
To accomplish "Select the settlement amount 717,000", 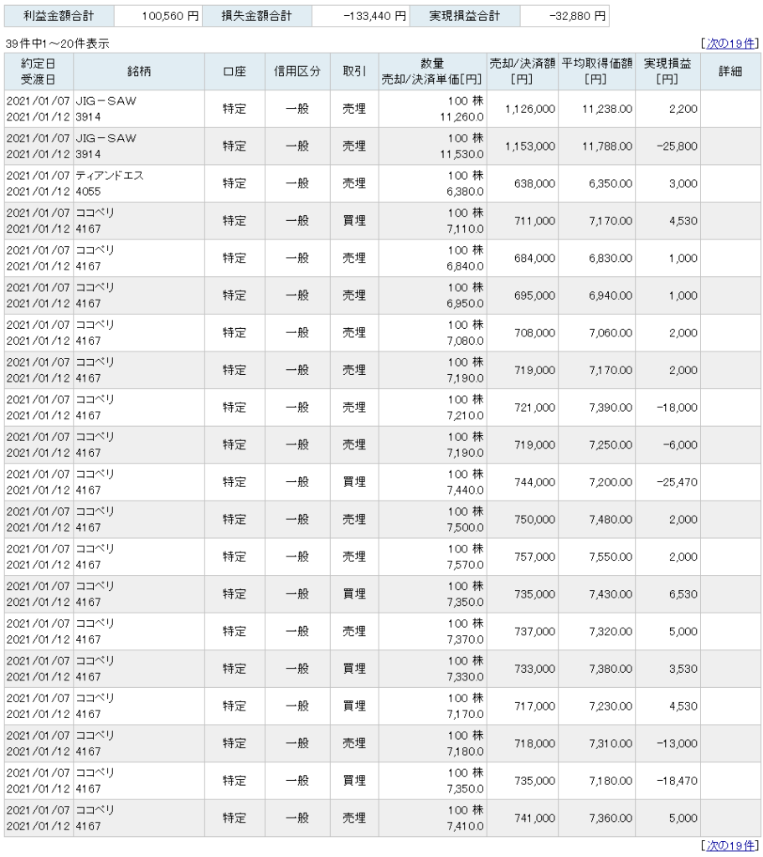I will [534, 706].
